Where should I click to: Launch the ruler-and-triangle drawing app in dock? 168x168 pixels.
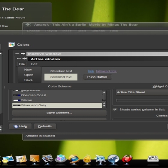pyautogui.click(x=21, y=159)
